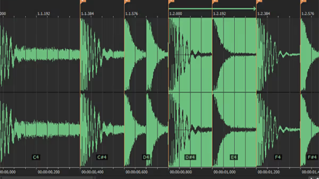This screenshot has width=319, height=179.
Task: Click beat ruler label 1.1.384
Action: (x=87, y=14)
